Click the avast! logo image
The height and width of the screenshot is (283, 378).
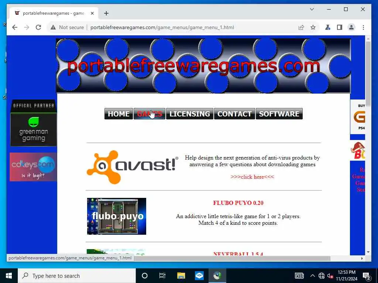click(x=133, y=167)
